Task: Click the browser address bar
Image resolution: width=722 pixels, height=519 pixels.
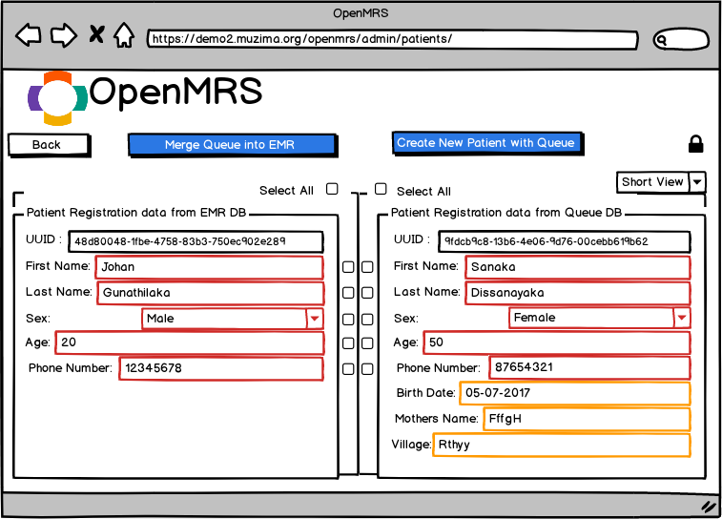Action: [x=392, y=39]
